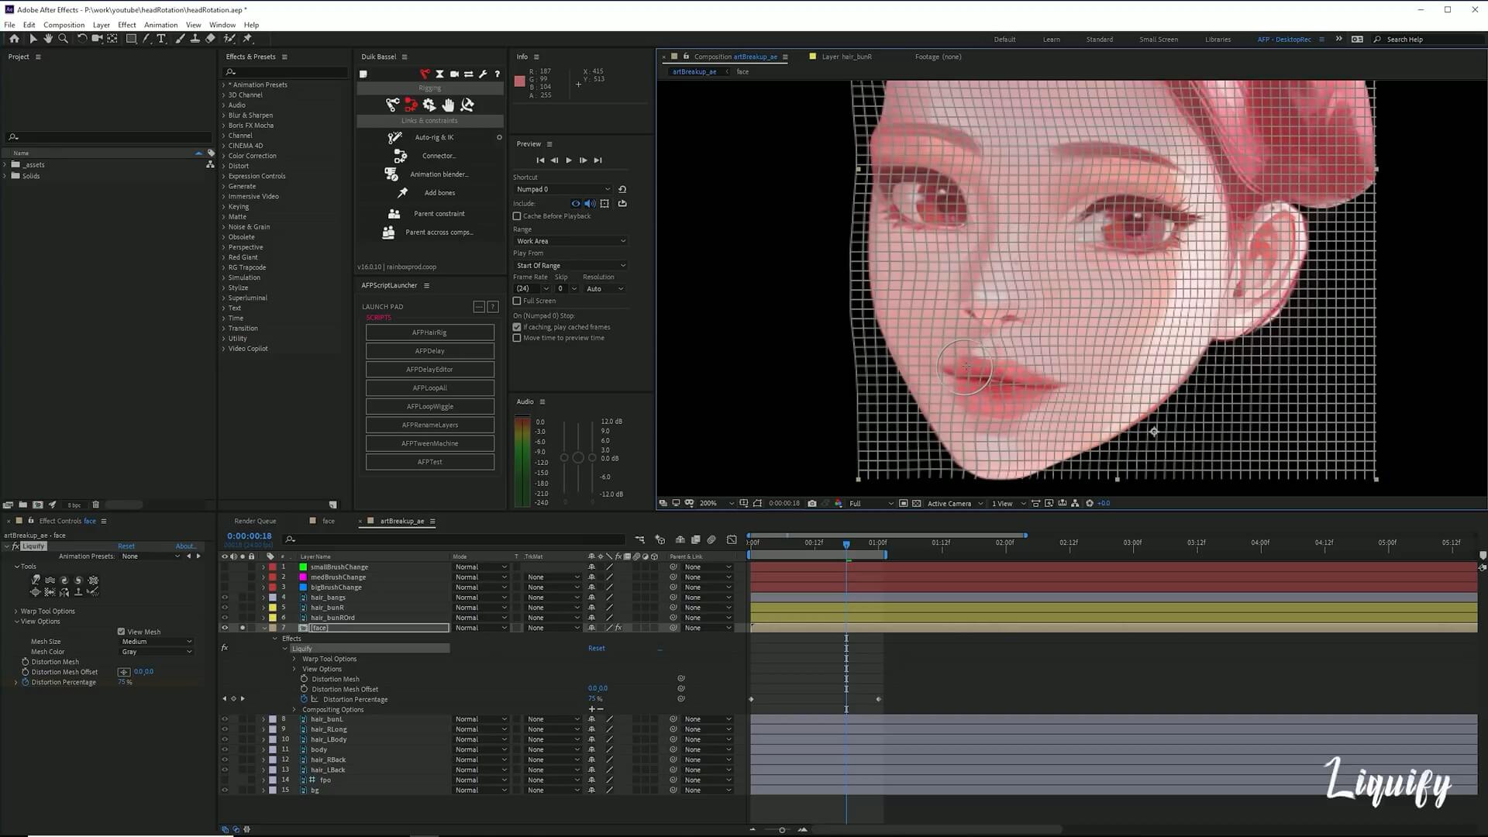Open the viewer magnification 200% dropdown
Viewport: 1488px width, 837px height.
[x=716, y=504]
